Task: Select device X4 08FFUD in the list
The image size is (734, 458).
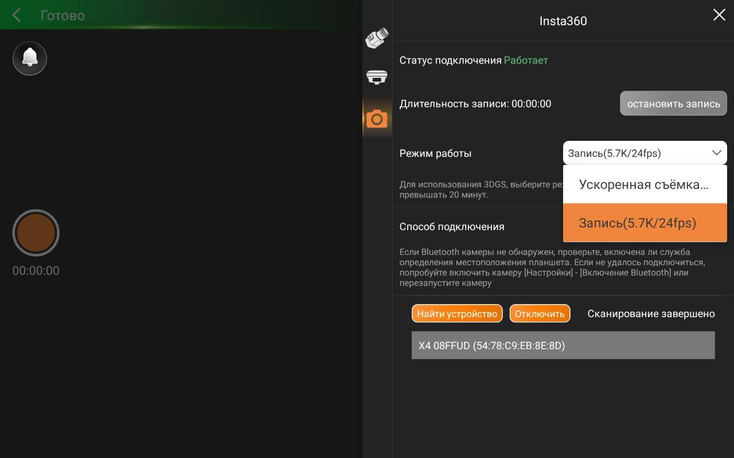Action: [x=563, y=345]
